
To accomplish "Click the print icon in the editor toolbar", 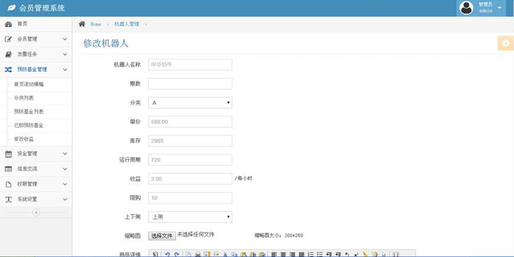I will tap(197, 254).
